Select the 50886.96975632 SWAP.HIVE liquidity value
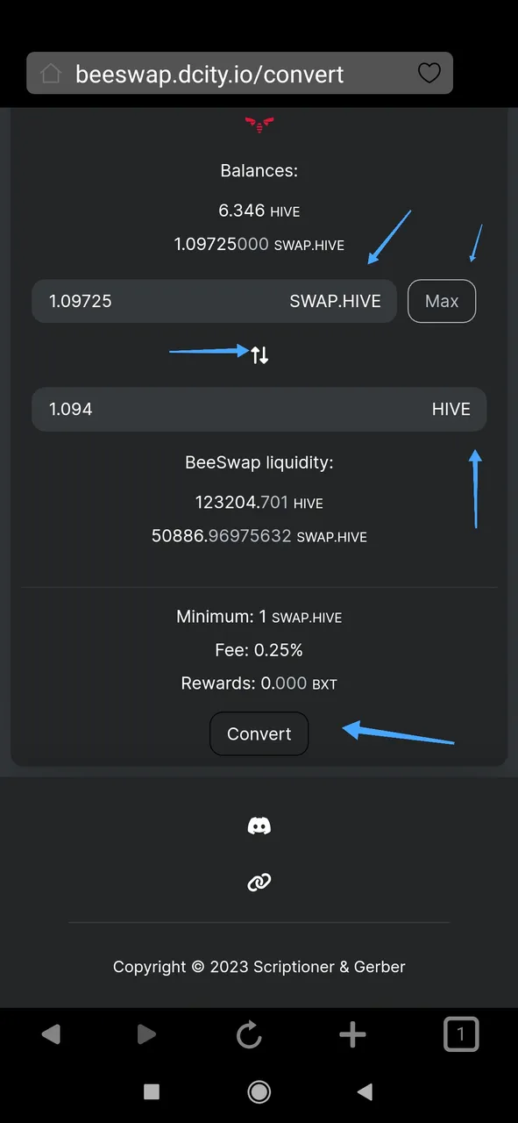Image resolution: width=518 pixels, height=1123 pixels. click(x=259, y=536)
